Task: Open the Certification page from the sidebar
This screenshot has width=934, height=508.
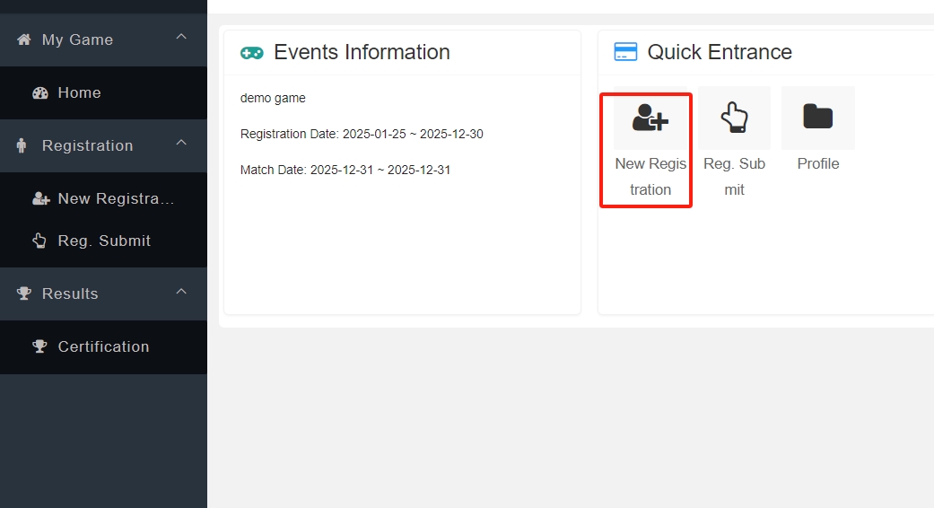Action: (x=103, y=346)
